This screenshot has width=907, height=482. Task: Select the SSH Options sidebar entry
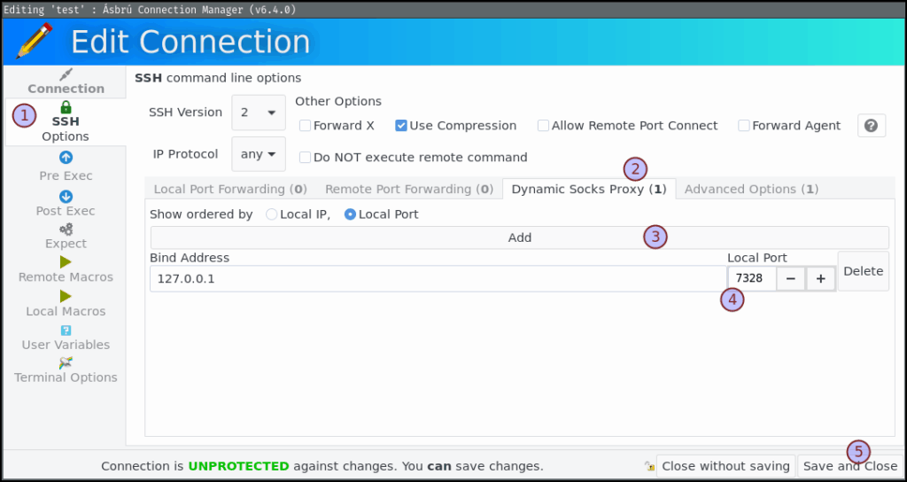point(66,122)
